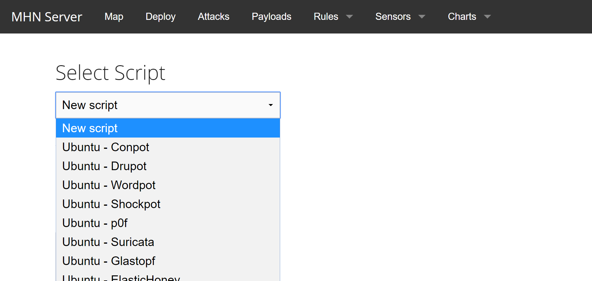
Task: Navigate to the Payloads page
Action: [271, 17]
